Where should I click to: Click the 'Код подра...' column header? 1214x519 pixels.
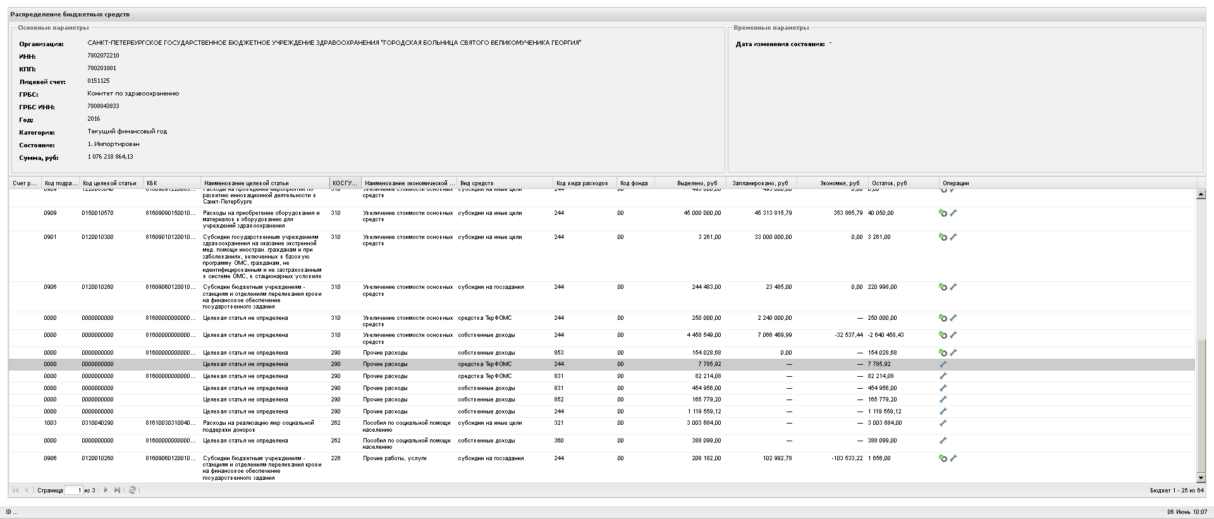click(60, 183)
